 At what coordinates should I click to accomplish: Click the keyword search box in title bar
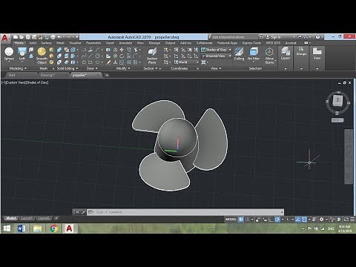click(x=235, y=37)
